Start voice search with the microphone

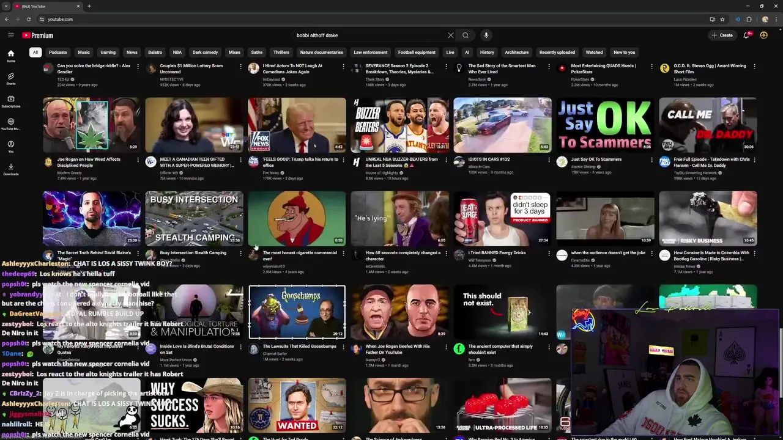486,35
